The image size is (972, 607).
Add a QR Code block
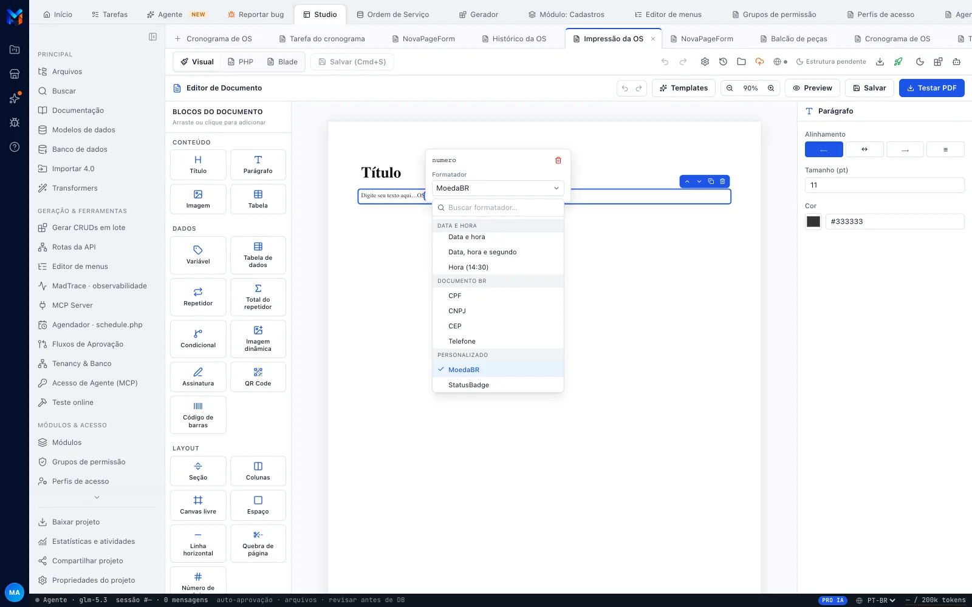258,377
